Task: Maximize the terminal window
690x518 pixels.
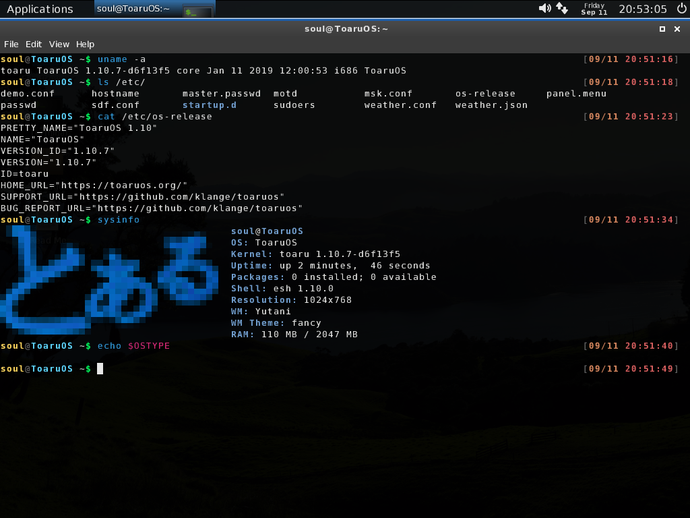Action: (662, 29)
